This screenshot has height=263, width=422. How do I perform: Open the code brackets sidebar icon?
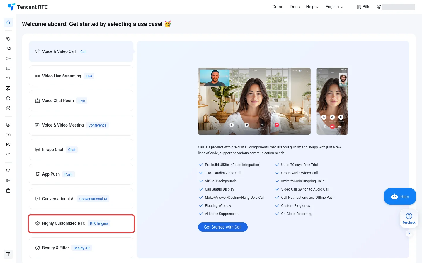click(x=8, y=154)
